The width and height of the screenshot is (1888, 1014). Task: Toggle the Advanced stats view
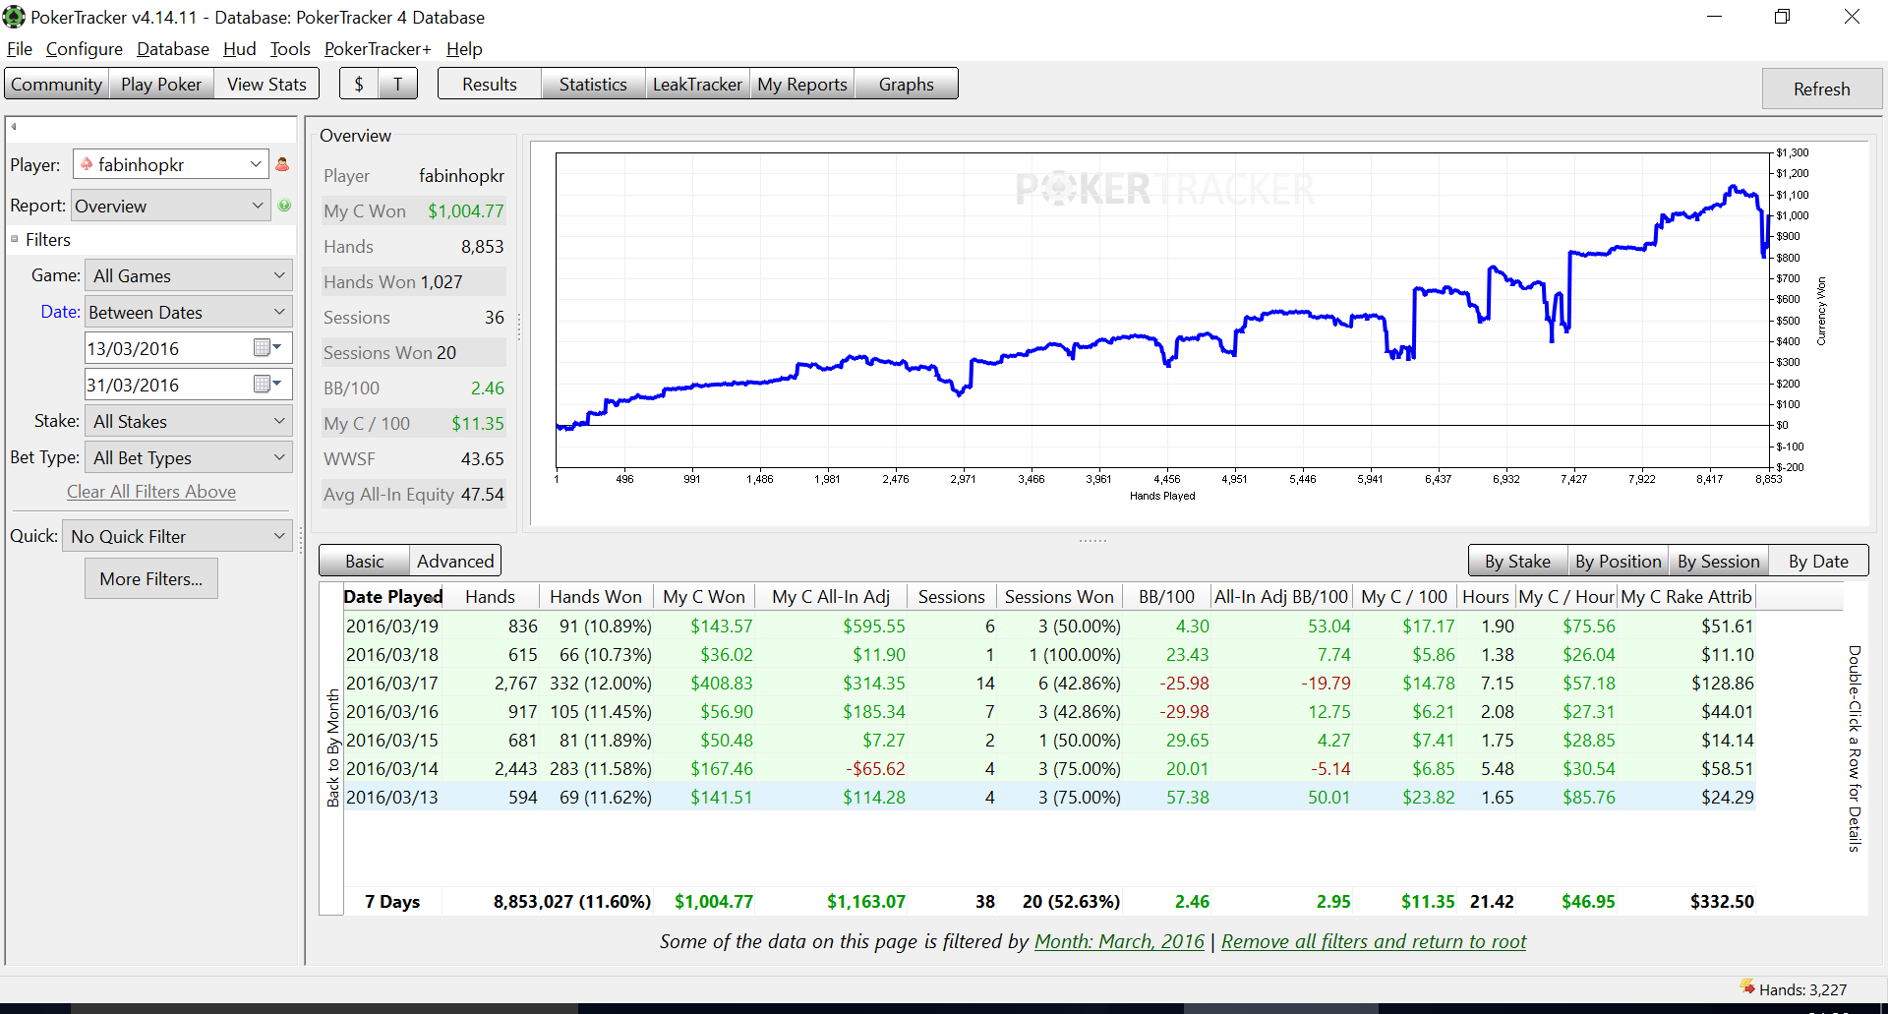455,561
